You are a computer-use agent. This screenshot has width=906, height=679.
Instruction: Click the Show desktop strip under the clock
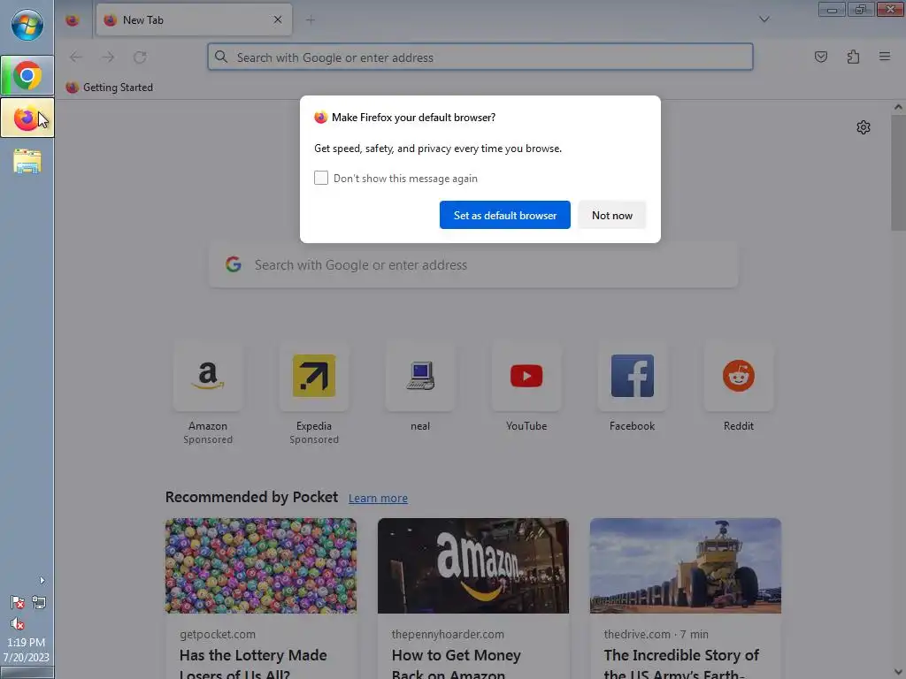[x=27, y=673]
